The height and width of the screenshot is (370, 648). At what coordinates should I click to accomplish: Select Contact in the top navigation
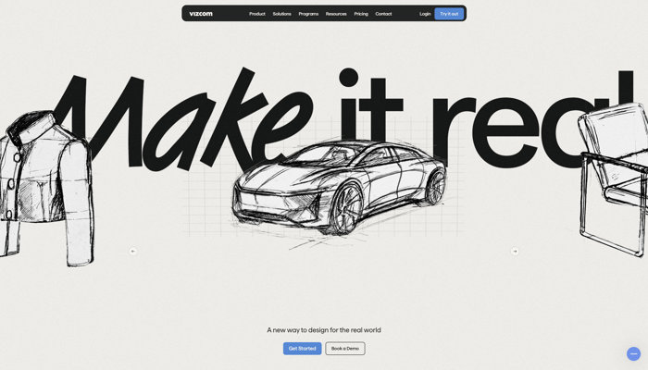pyautogui.click(x=383, y=14)
